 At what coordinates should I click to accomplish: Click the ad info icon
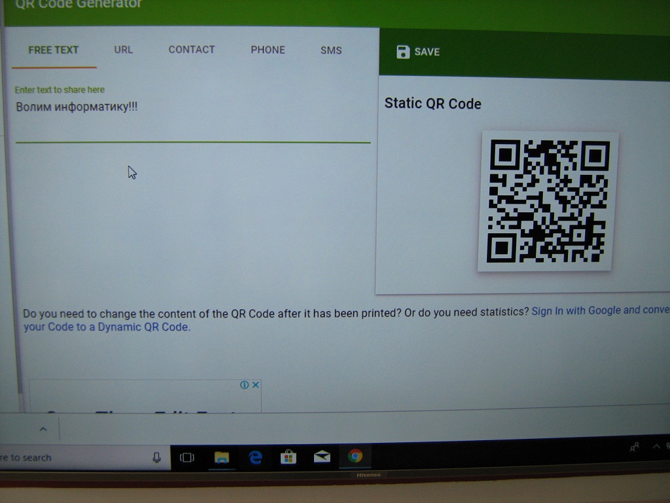coord(244,384)
